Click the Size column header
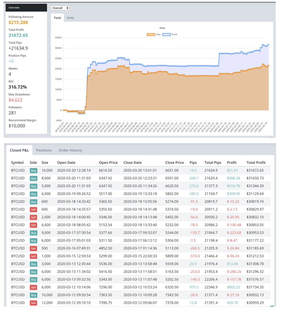281x310 pixels. 45,163
